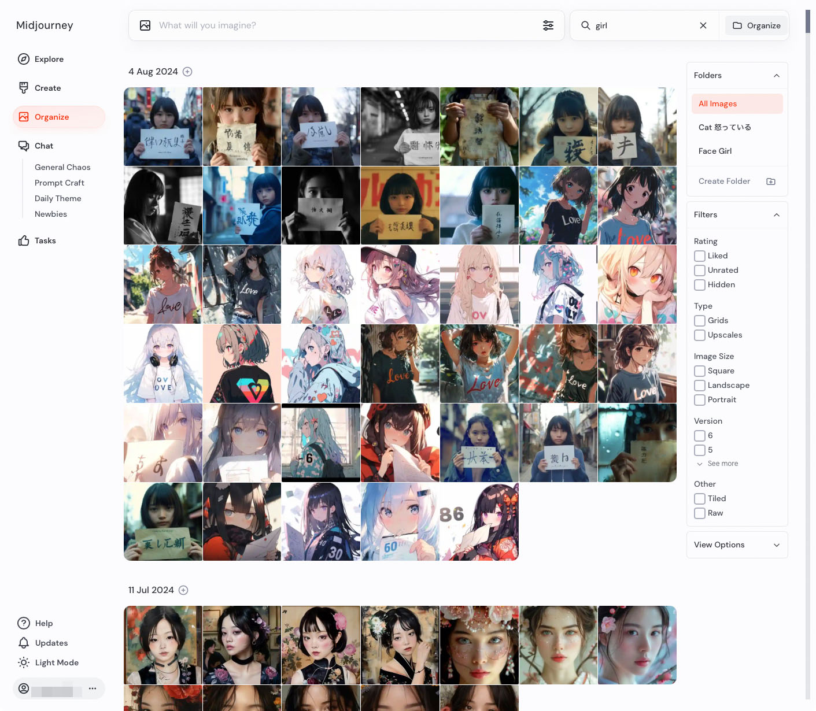This screenshot has width=816, height=711.
Task: Enable the Raw filter checkbox
Action: coord(700,513)
